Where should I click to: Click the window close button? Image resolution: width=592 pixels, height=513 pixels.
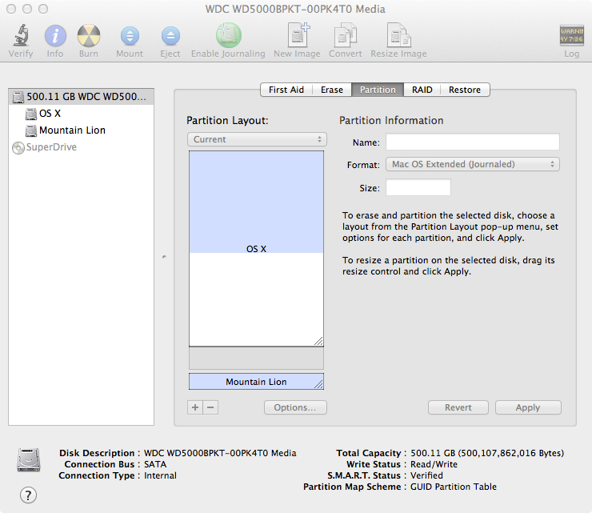click(x=11, y=9)
